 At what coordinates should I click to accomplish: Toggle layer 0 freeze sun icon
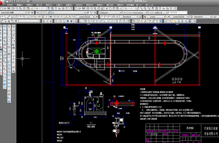coord(44,13)
